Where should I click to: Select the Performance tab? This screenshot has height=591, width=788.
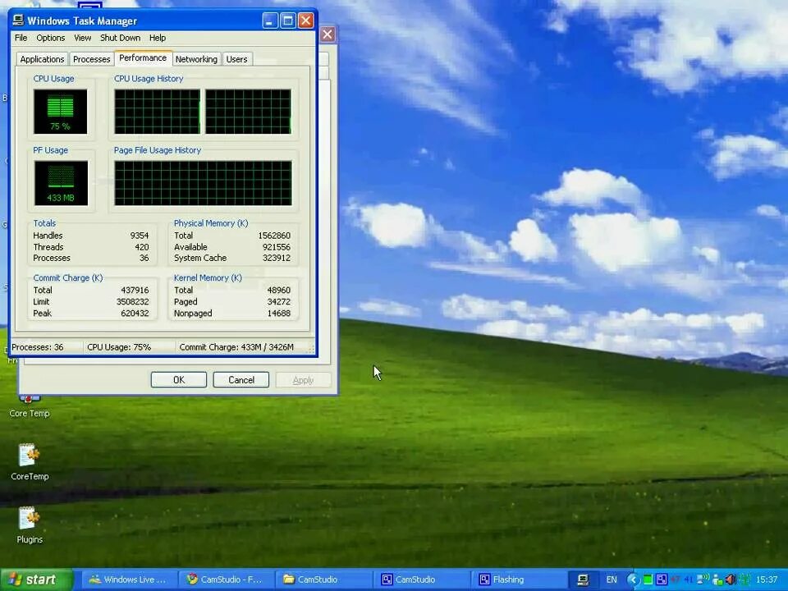coord(143,57)
